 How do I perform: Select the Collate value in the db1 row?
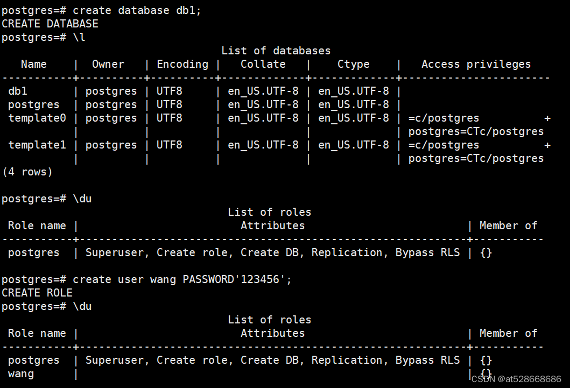(263, 91)
